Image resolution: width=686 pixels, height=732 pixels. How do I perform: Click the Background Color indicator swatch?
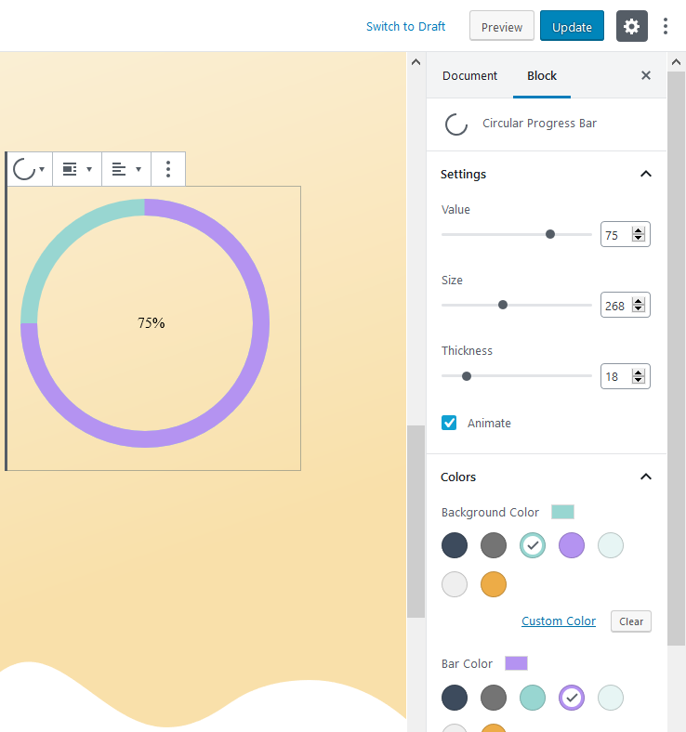click(x=562, y=512)
